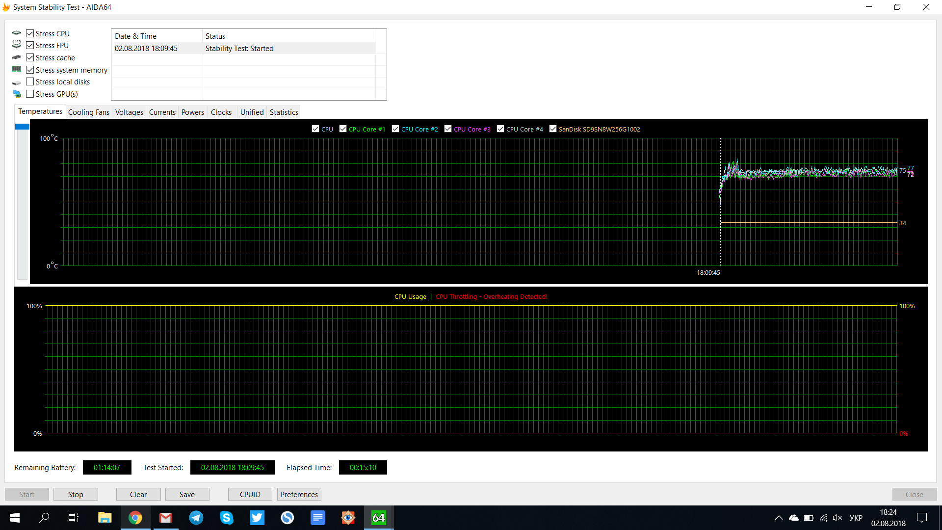
Task: Open Google Chrome from taskbar
Action: click(x=135, y=518)
